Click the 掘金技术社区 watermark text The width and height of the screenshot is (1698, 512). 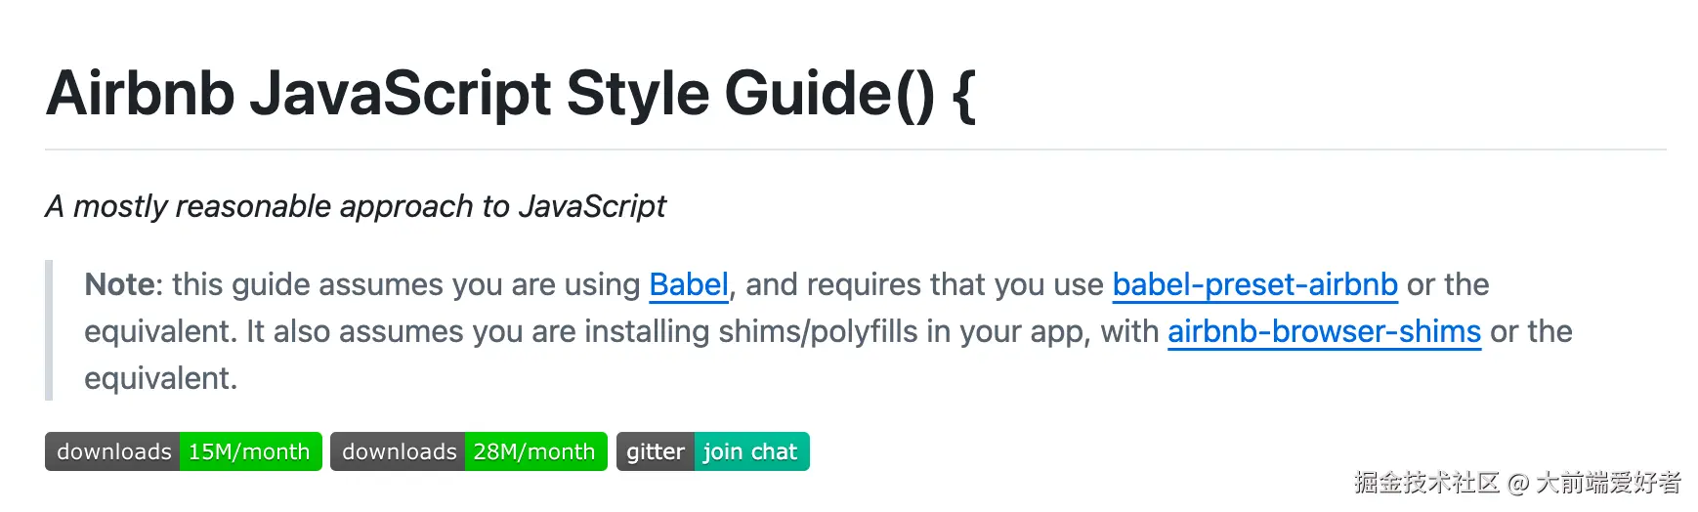click(x=1425, y=482)
